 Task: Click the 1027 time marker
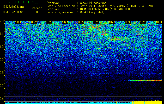(112, 22)
